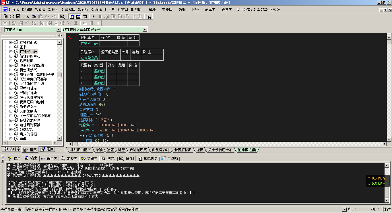Image resolution: width=392 pixels, height=213 pixels.
Task: Click the 便签 button
Action: [x=195, y=9]
